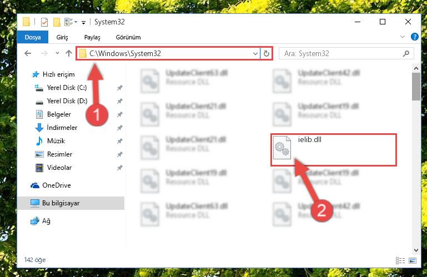The image size is (427, 277).
Task: Open Yerel Disk (C:) in sidebar
Action: (x=67, y=88)
